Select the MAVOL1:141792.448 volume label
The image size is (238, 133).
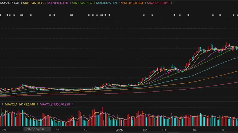tap(20, 104)
